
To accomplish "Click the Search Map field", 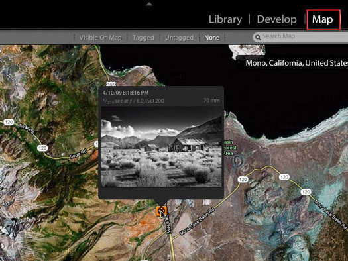I will pos(300,37).
